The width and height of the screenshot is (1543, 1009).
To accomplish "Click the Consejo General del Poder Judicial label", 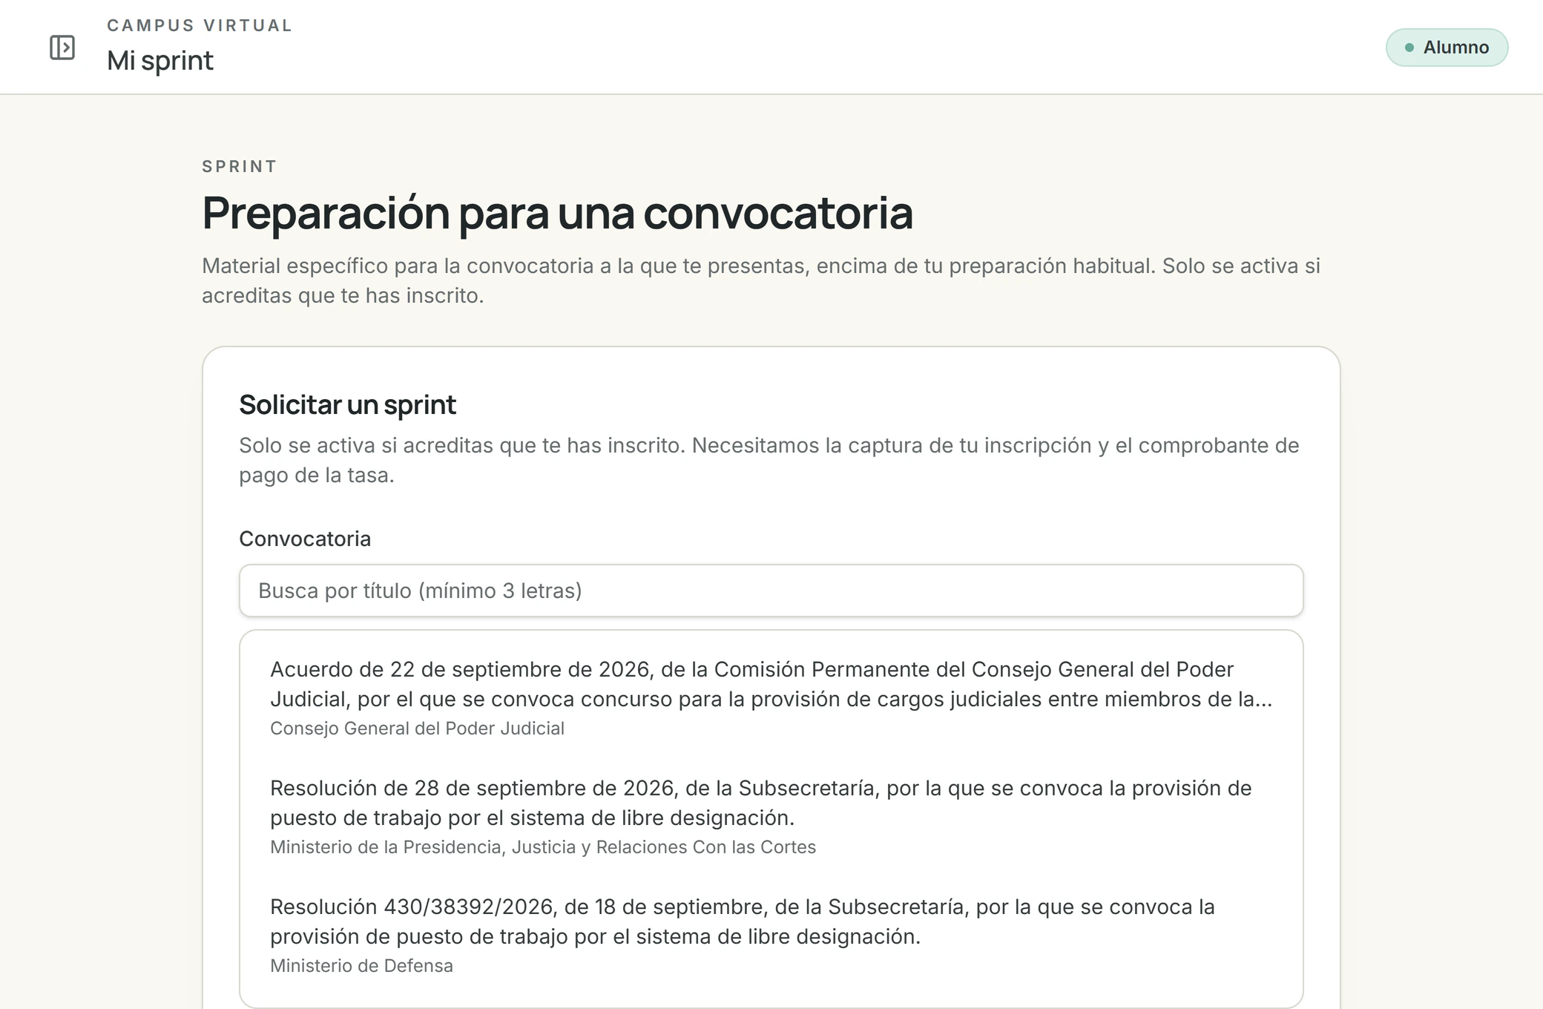I will (417, 729).
